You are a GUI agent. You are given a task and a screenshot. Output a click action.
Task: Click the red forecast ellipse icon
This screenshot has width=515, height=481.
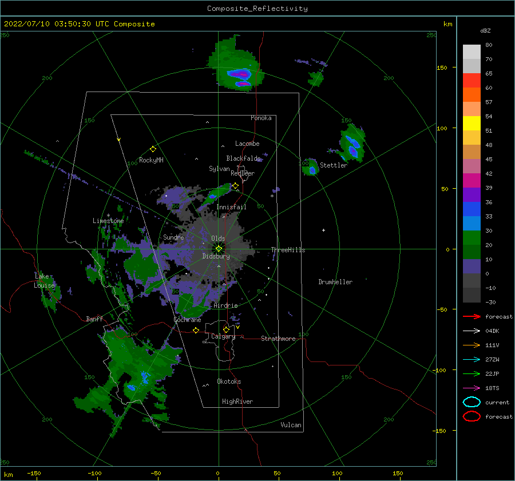[472, 416]
